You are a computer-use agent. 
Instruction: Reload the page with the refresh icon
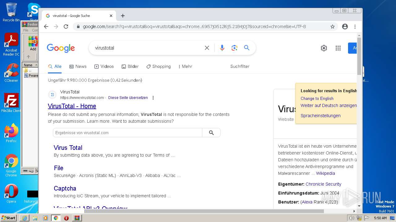(x=66, y=27)
